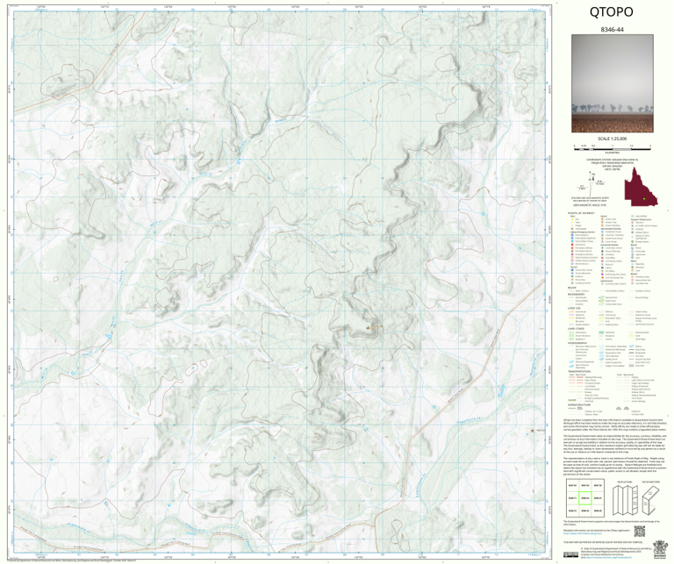Image resolution: width=674 pixels, height=564 pixels.
Task: Click the Creative Commons licence badge
Action: point(570,554)
